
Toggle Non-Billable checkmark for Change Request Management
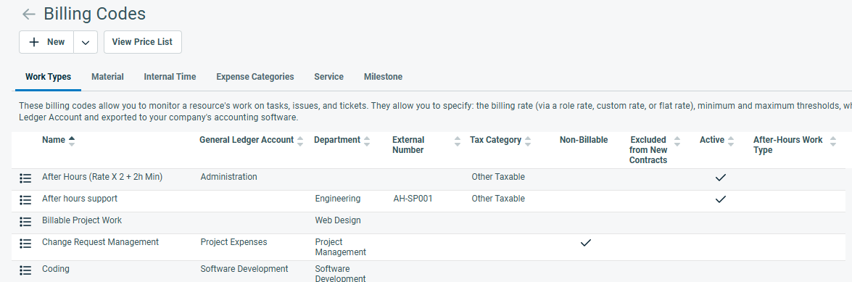585,243
